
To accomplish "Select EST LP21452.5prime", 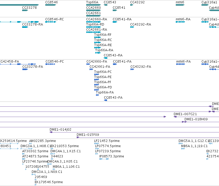I will point(107,141).
